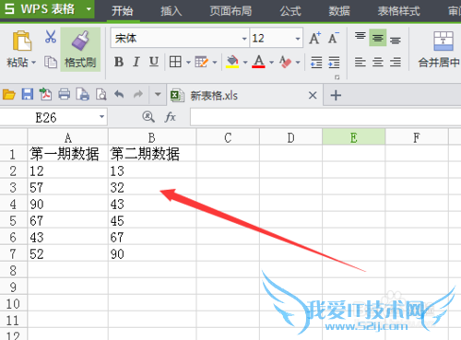Open fill color dropdown arrow
The height and width of the screenshot is (340, 461).
(245, 63)
